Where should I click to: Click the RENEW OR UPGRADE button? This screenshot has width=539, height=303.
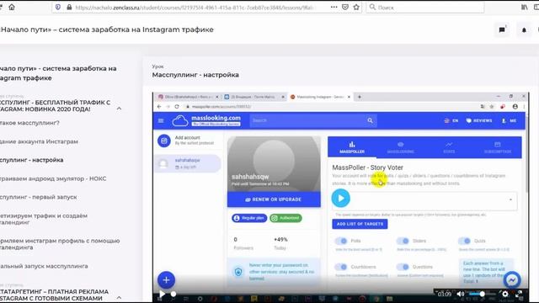(274, 199)
